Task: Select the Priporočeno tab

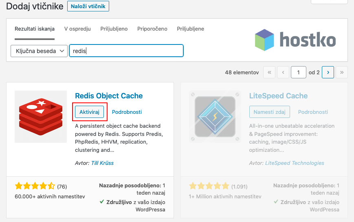Action: pyautogui.click(x=152, y=29)
